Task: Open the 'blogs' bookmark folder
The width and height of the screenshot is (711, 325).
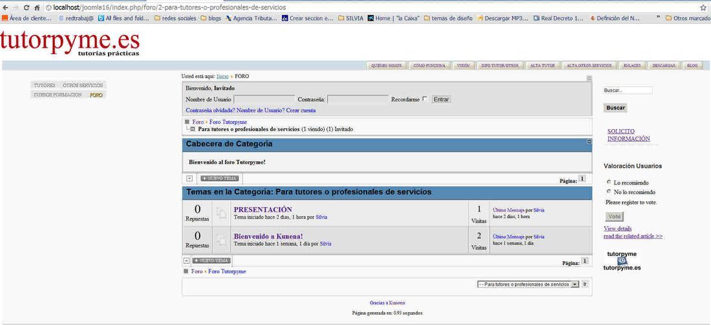Action: pos(211,19)
